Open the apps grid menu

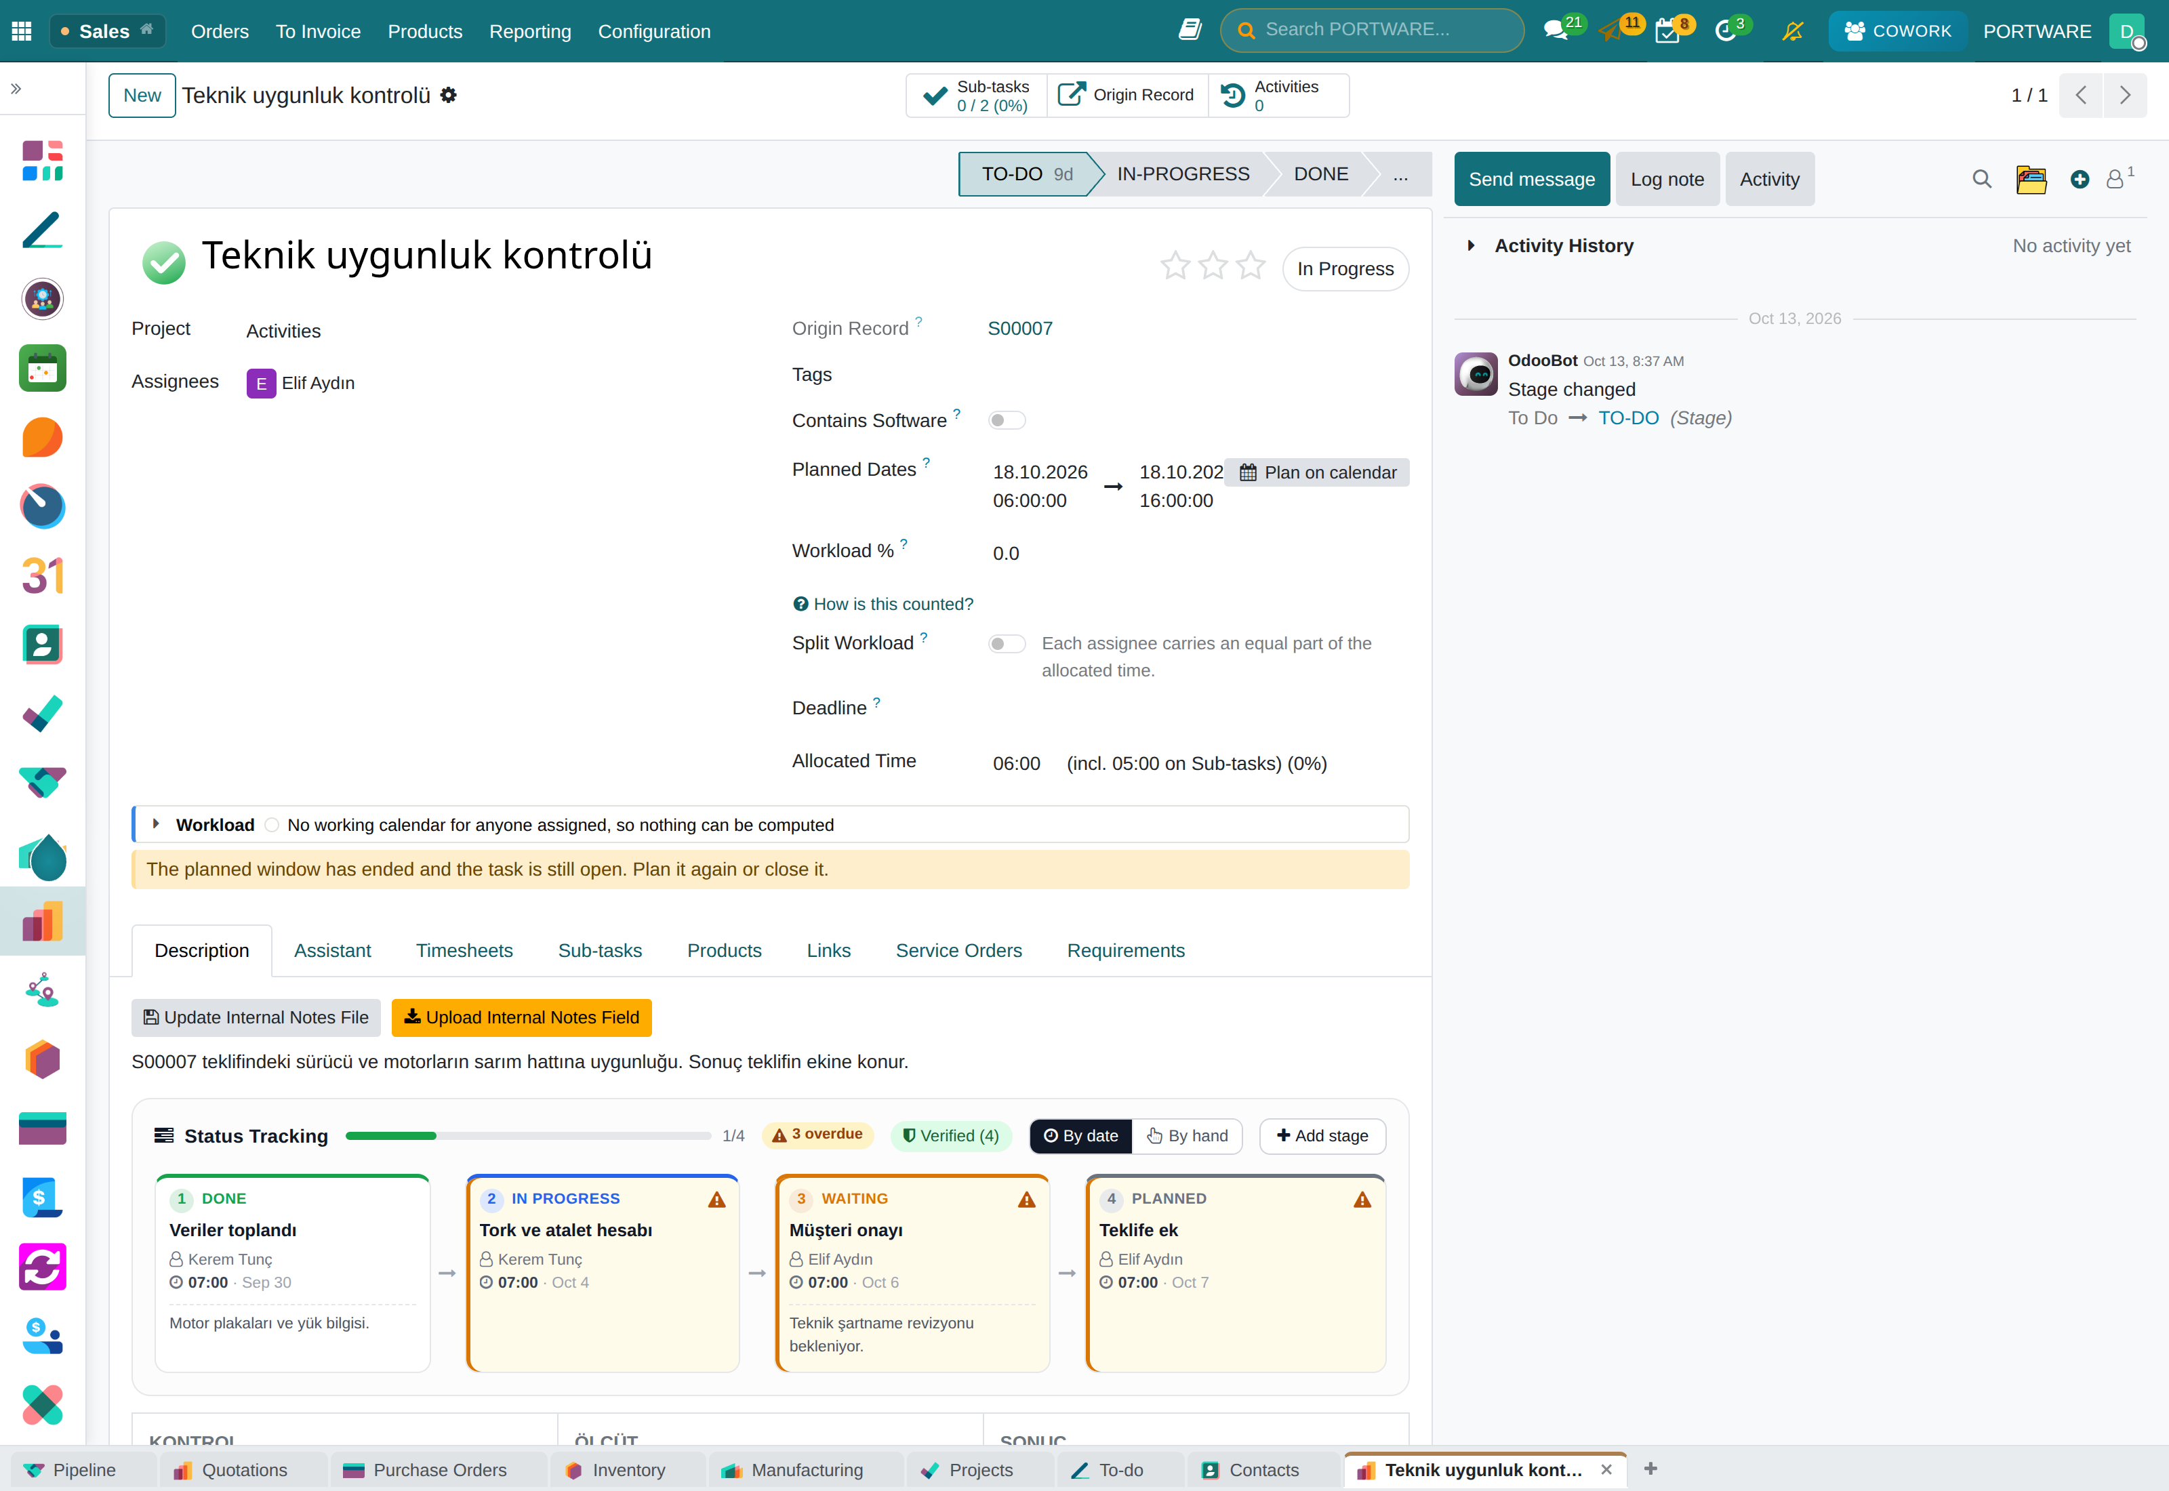pos(22,30)
